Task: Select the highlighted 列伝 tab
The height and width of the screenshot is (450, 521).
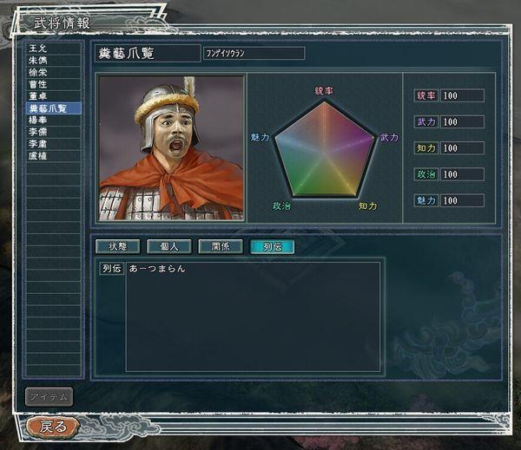Action: pyautogui.click(x=272, y=246)
